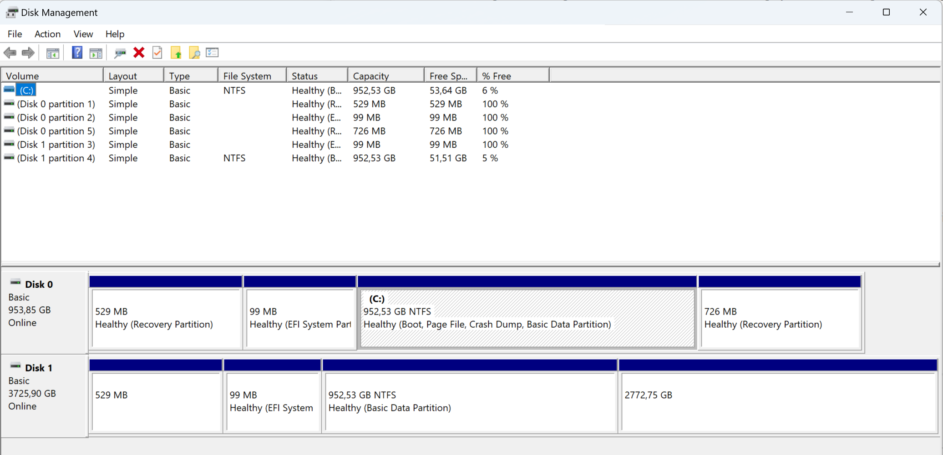Click the '53,64 GB' free space value
This screenshot has height=455, width=943.
click(448, 90)
